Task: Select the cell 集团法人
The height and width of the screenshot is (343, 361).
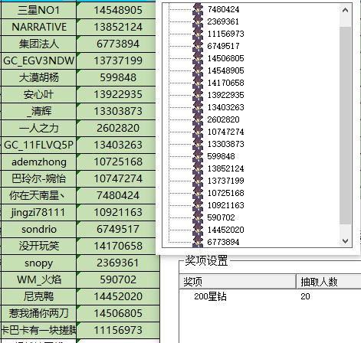Action: (38, 44)
